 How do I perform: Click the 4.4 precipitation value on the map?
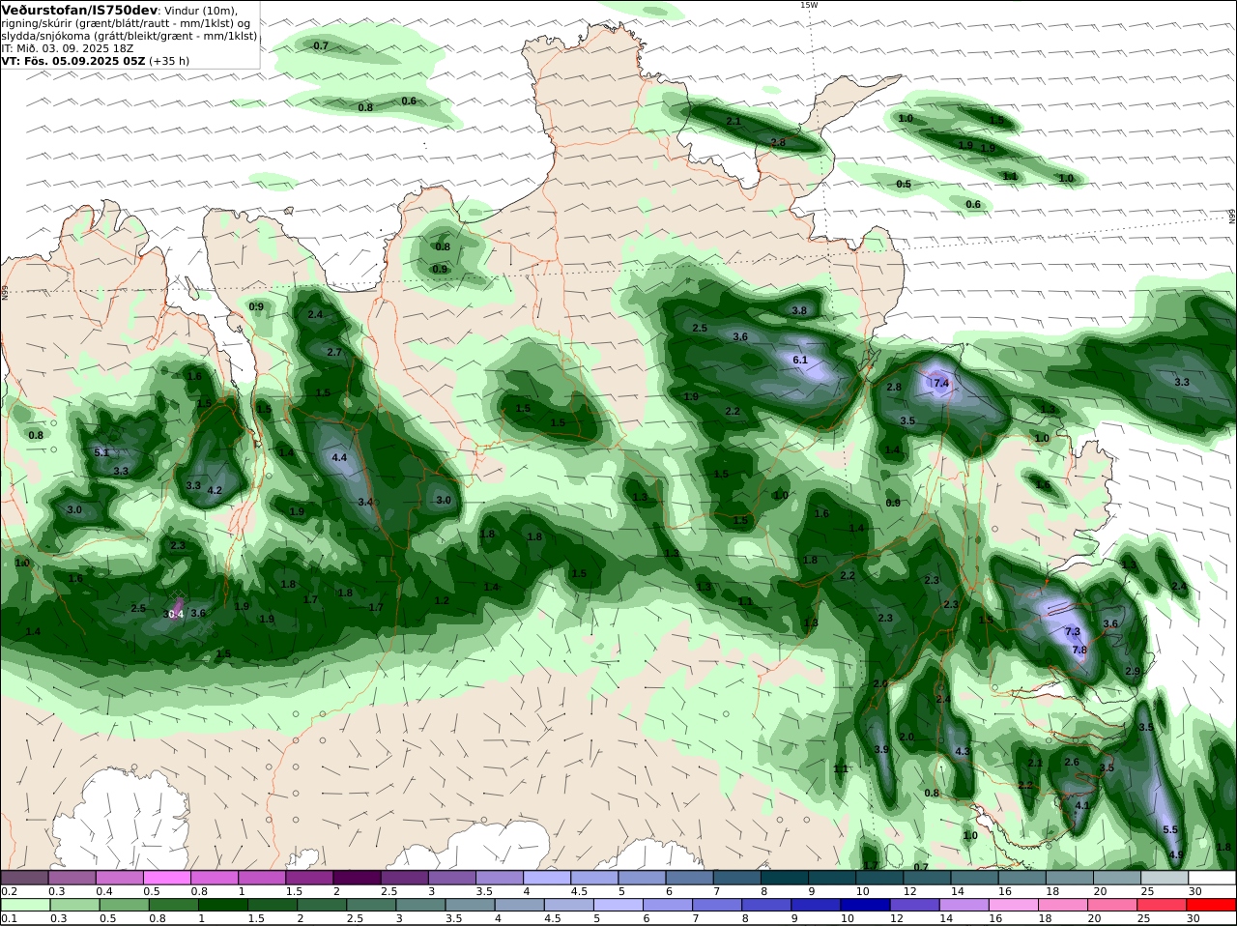[339, 457]
